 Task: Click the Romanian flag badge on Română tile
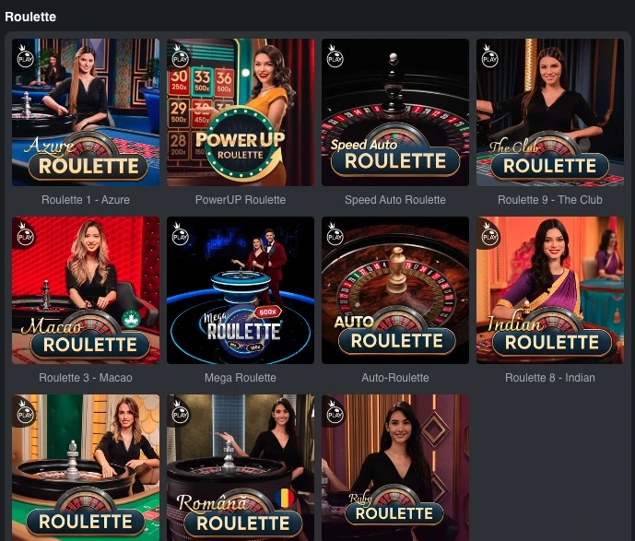pyautogui.click(x=285, y=498)
